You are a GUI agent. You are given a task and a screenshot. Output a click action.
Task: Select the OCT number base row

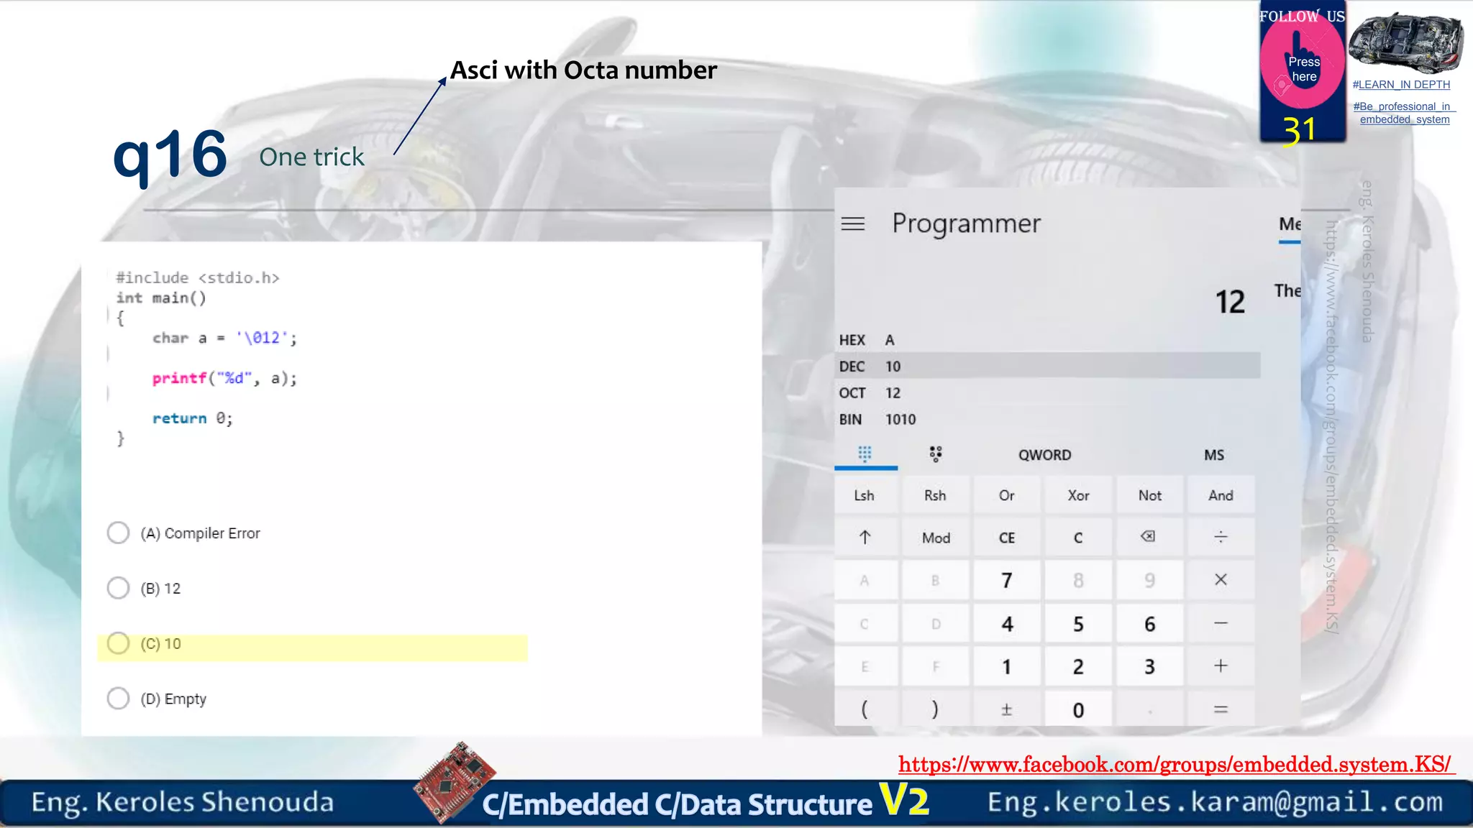pyautogui.click(x=1048, y=392)
